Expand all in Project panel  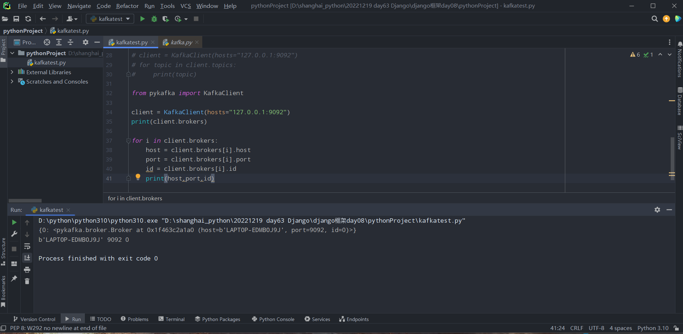point(59,42)
